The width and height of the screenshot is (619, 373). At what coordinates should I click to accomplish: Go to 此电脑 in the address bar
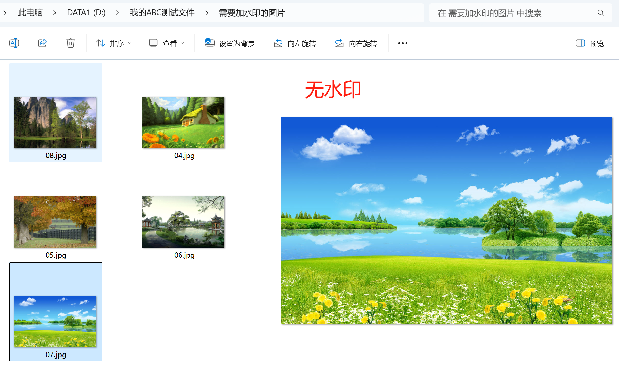(x=30, y=13)
